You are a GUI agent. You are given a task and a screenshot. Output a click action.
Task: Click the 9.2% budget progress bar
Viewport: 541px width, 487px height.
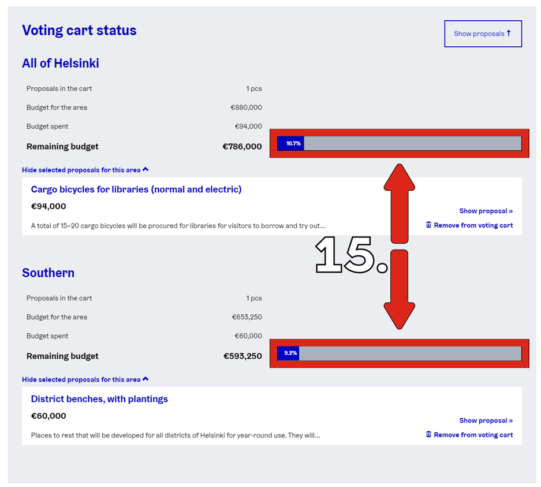pos(399,353)
